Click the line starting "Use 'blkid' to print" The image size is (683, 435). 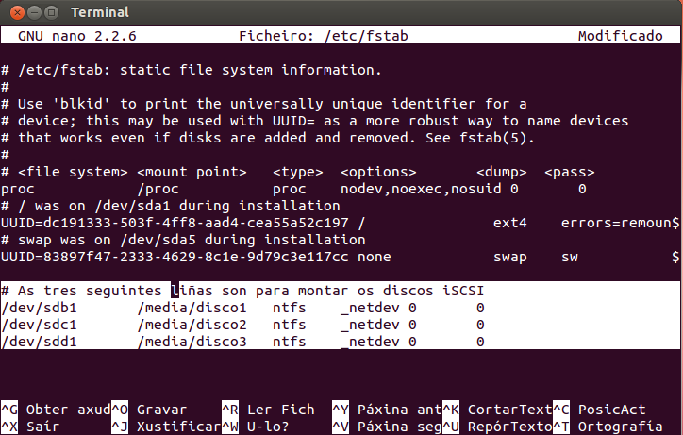[x=264, y=104]
